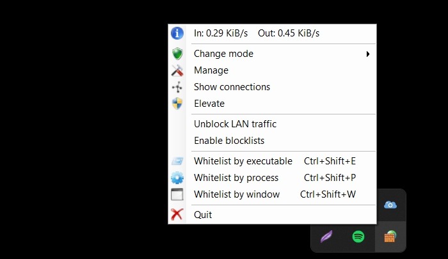Click the tools icon next to Manage
Screen dimensions: 448x259
177,70
